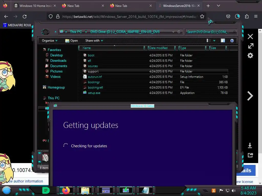Open MEDIAFIRE ROUL bookmark

17,25
